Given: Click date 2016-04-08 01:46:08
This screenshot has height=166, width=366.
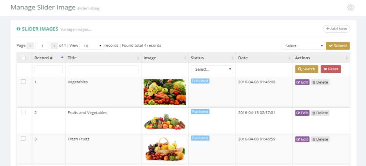Looking at the screenshot, I should 256,82.
